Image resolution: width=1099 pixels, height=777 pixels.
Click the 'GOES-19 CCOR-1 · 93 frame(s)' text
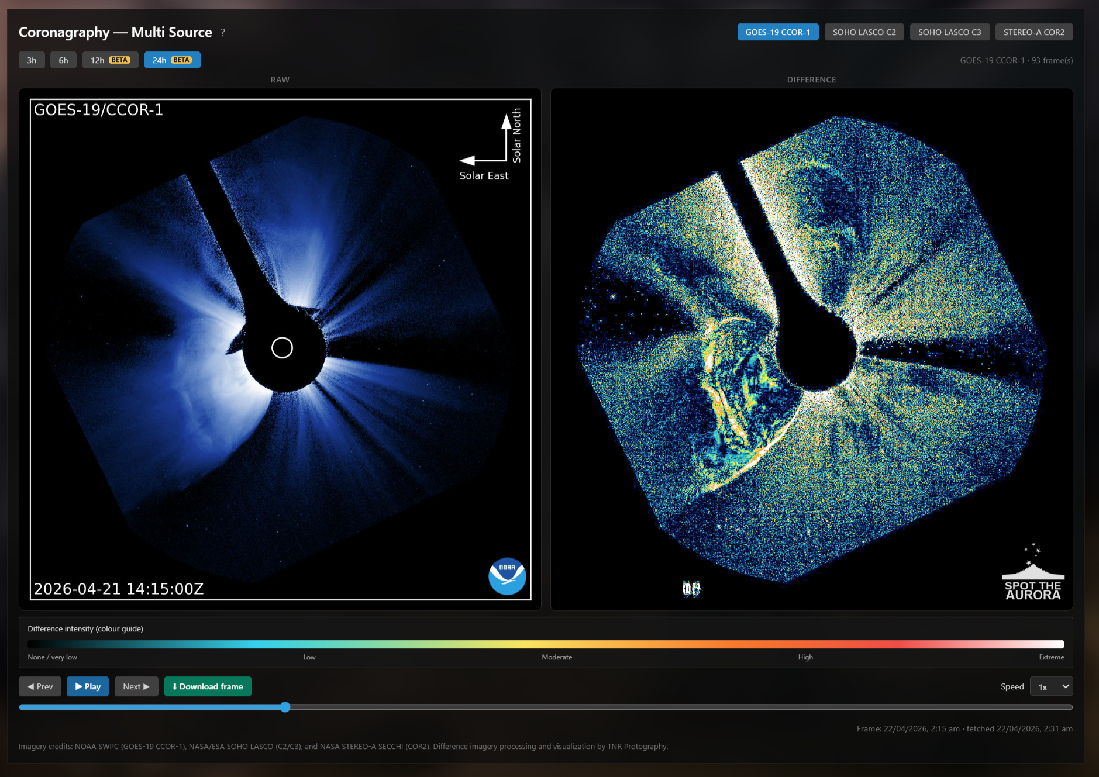tap(1016, 60)
